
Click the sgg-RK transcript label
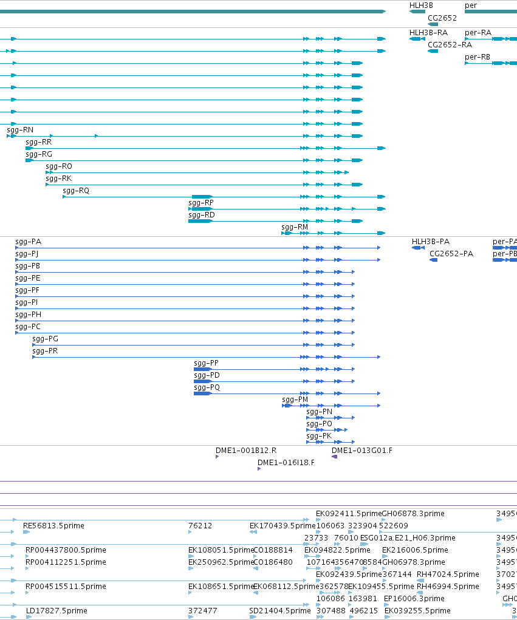58,179
